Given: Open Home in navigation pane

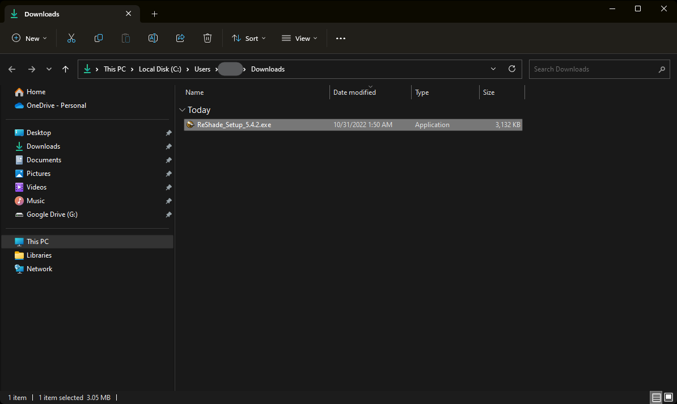Looking at the screenshot, I should 36,92.
